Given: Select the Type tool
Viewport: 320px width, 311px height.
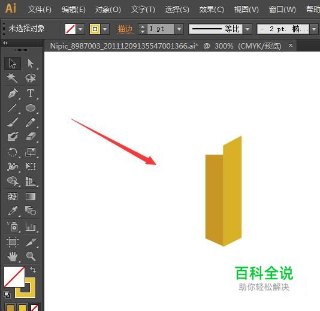Looking at the screenshot, I should [x=31, y=93].
